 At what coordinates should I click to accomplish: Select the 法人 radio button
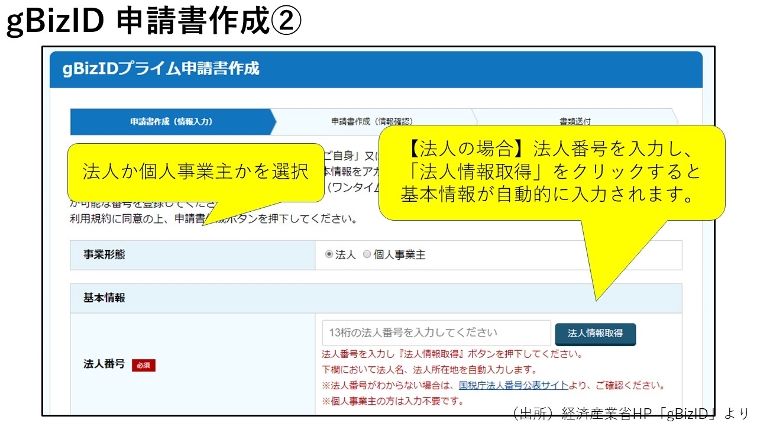click(329, 255)
